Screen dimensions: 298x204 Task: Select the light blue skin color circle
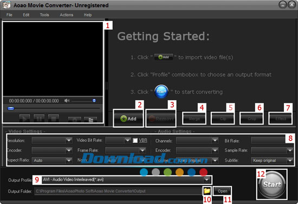point(144,172)
